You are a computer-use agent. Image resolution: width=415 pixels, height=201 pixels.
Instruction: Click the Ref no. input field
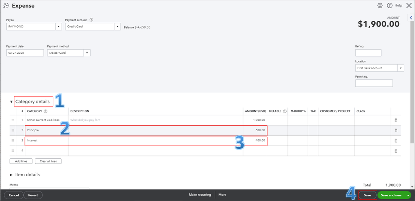368,53
